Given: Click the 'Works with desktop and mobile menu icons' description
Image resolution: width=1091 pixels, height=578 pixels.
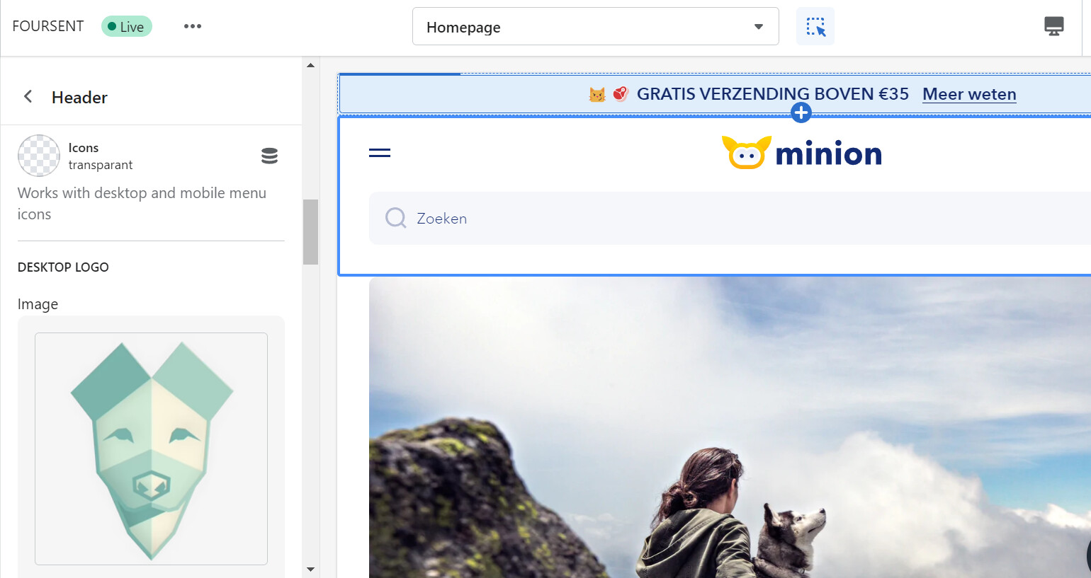Looking at the screenshot, I should 142,204.
